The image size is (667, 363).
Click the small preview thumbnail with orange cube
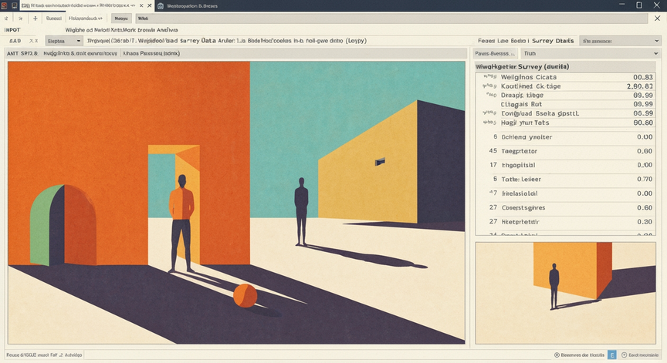coord(565,293)
